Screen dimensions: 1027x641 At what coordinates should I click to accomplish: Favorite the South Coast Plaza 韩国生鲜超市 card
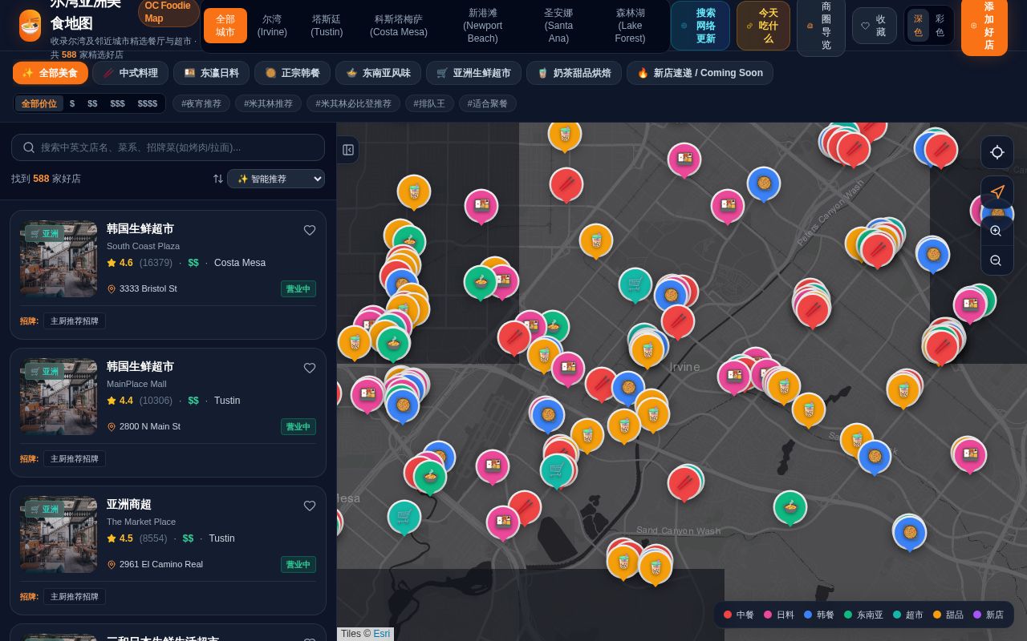coord(310,230)
